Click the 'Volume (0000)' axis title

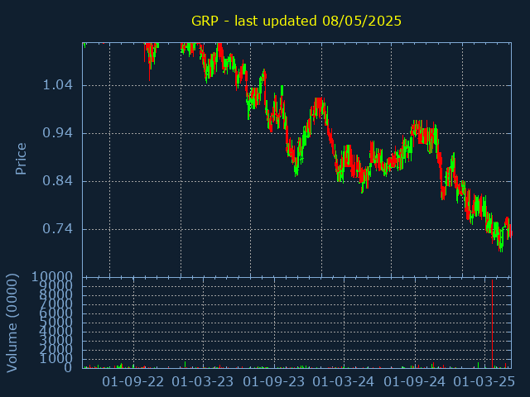click(x=12, y=323)
